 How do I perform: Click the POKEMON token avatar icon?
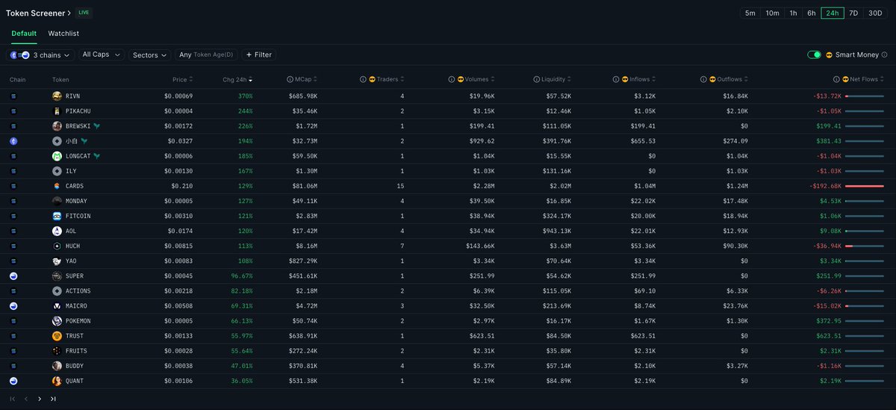click(57, 321)
